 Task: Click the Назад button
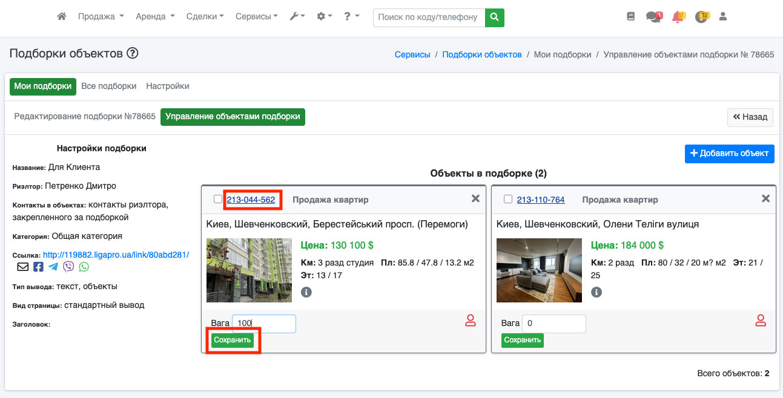click(750, 117)
